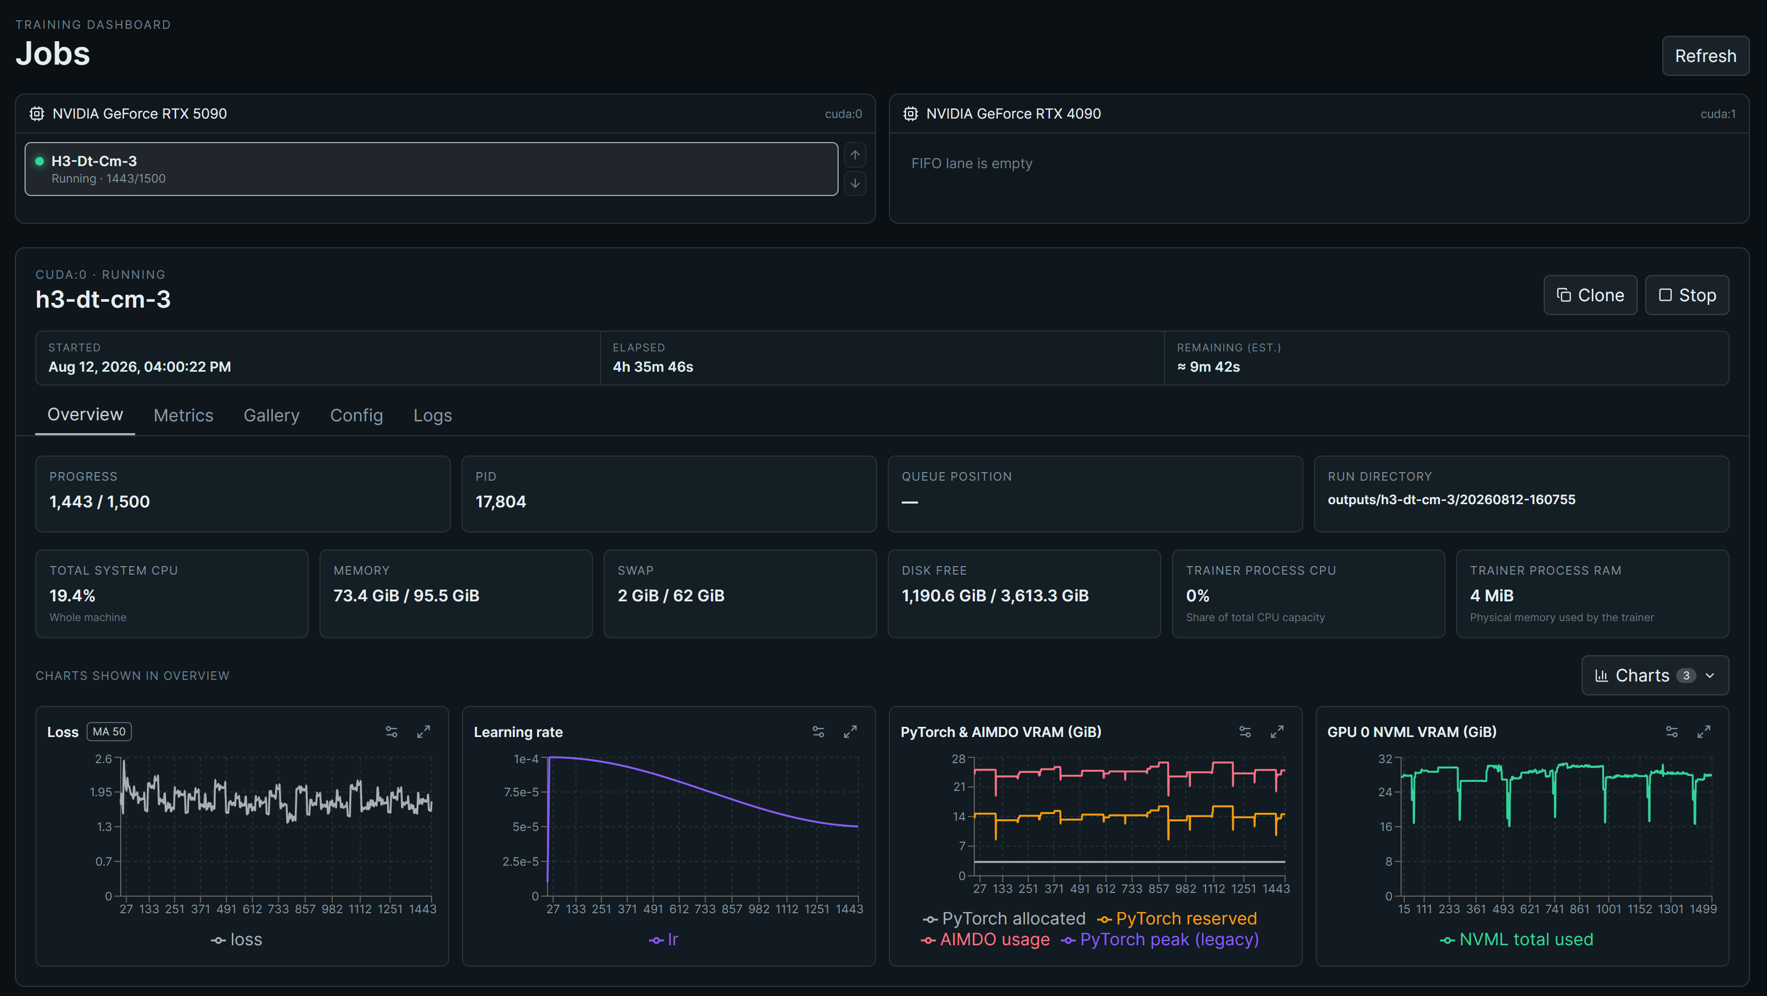Image resolution: width=1767 pixels, height=996 pixels.
Task: Open PyTorch & AIMDO VRAM chart settings
Action: click(1245, 732)
